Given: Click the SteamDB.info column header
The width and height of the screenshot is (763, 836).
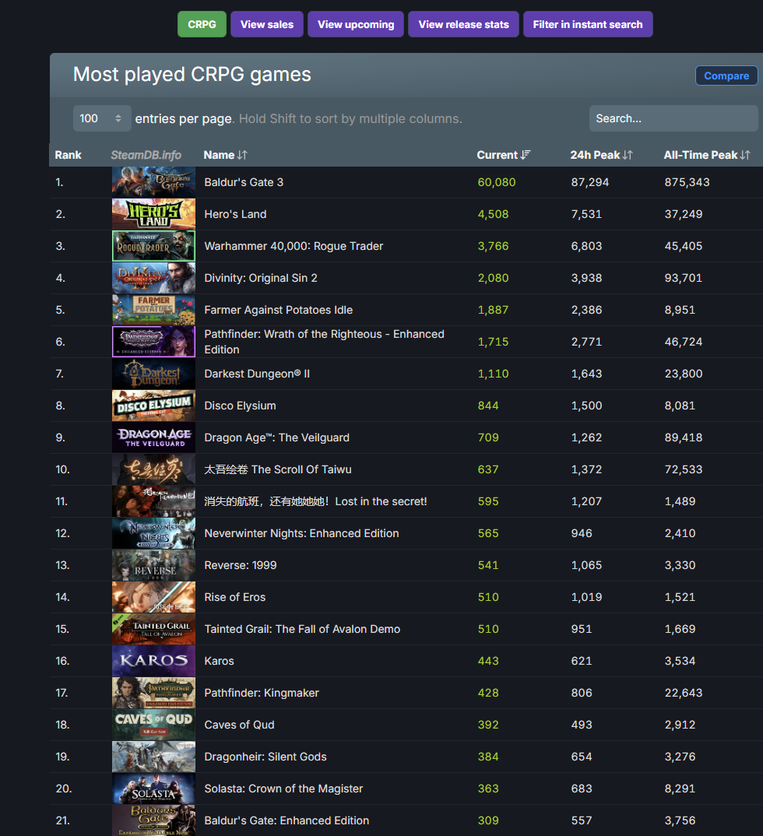Looking at the screenshot, I should pos(146,155).
